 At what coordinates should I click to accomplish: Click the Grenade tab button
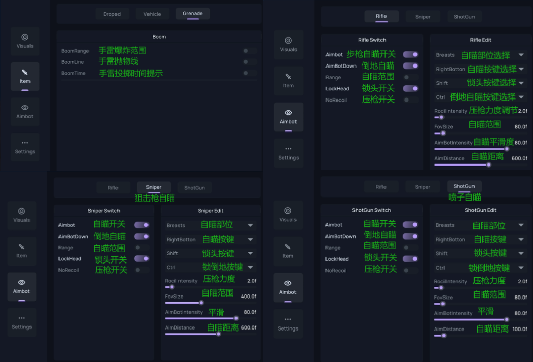[x=192, y=14]
